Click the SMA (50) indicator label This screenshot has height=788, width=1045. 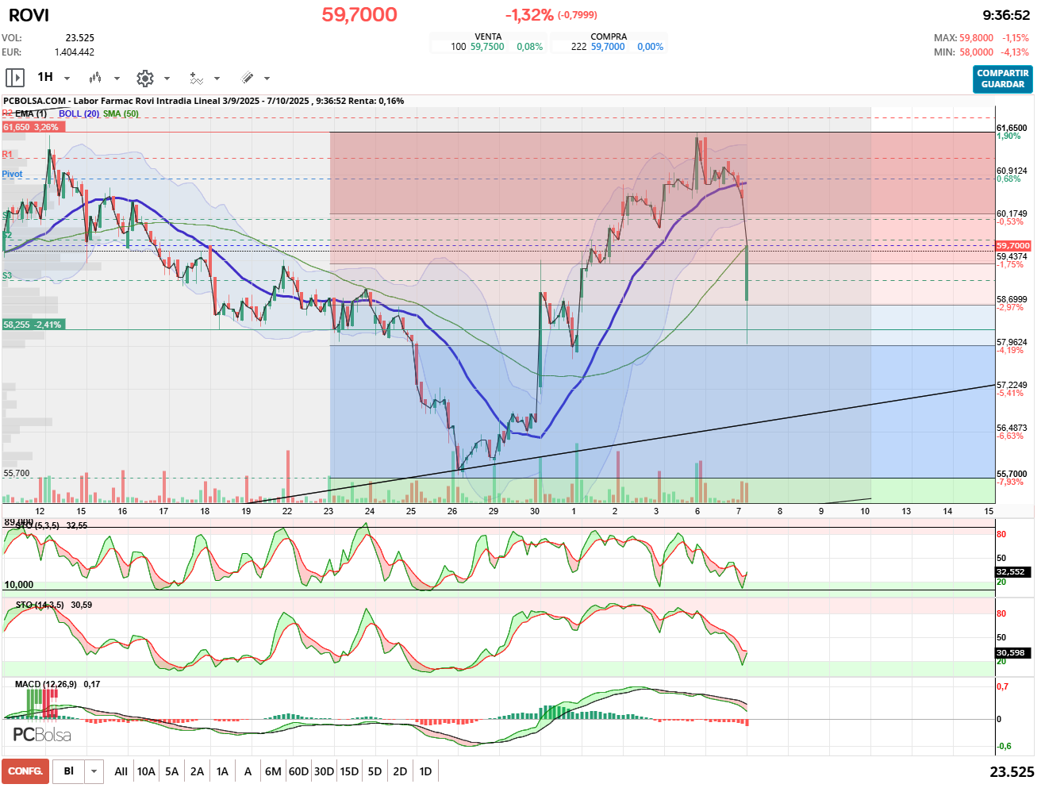(121, 113)
